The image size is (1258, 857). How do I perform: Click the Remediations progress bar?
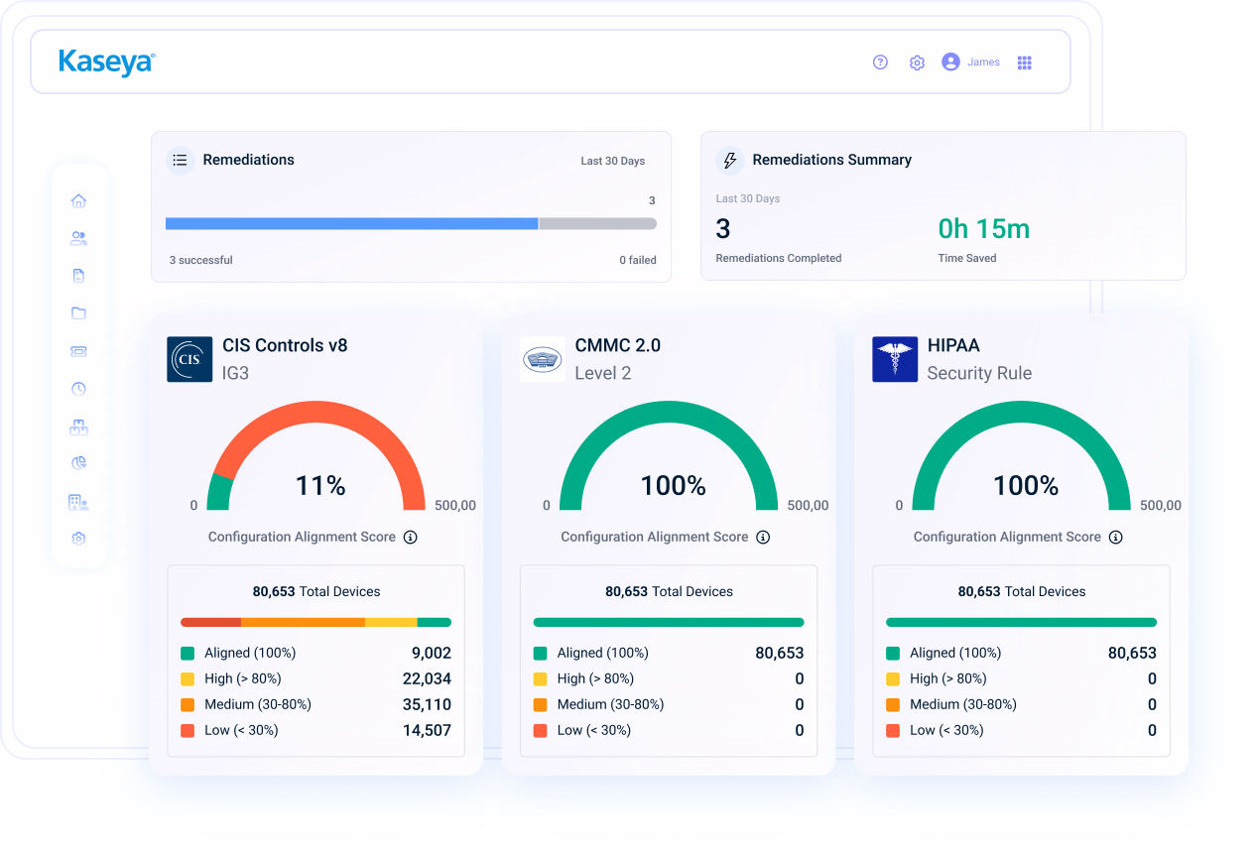point(411,224)
